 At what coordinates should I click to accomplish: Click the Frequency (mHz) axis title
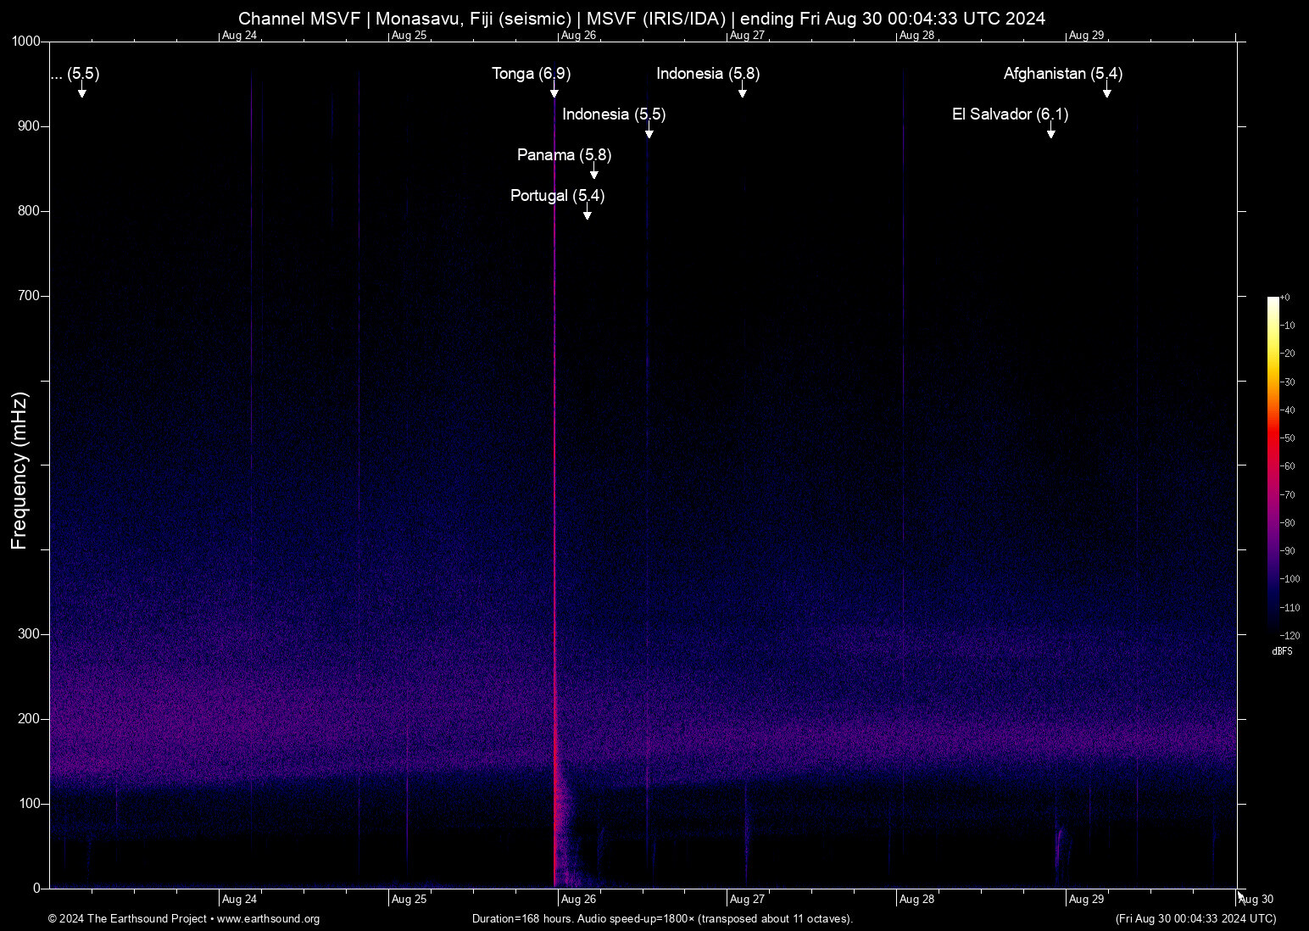(19, 471)
